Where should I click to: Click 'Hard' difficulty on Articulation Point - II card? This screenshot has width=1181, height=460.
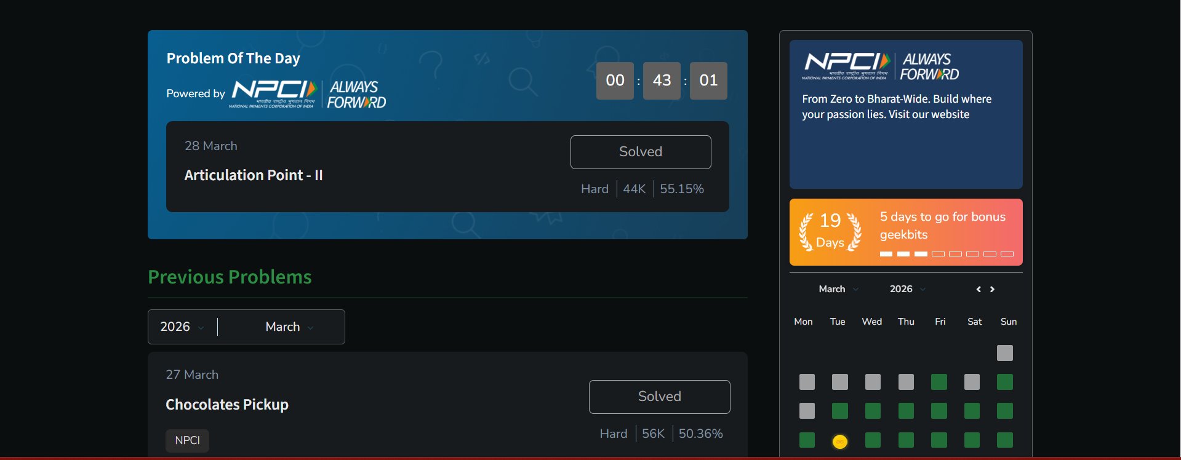coord(595,189)
